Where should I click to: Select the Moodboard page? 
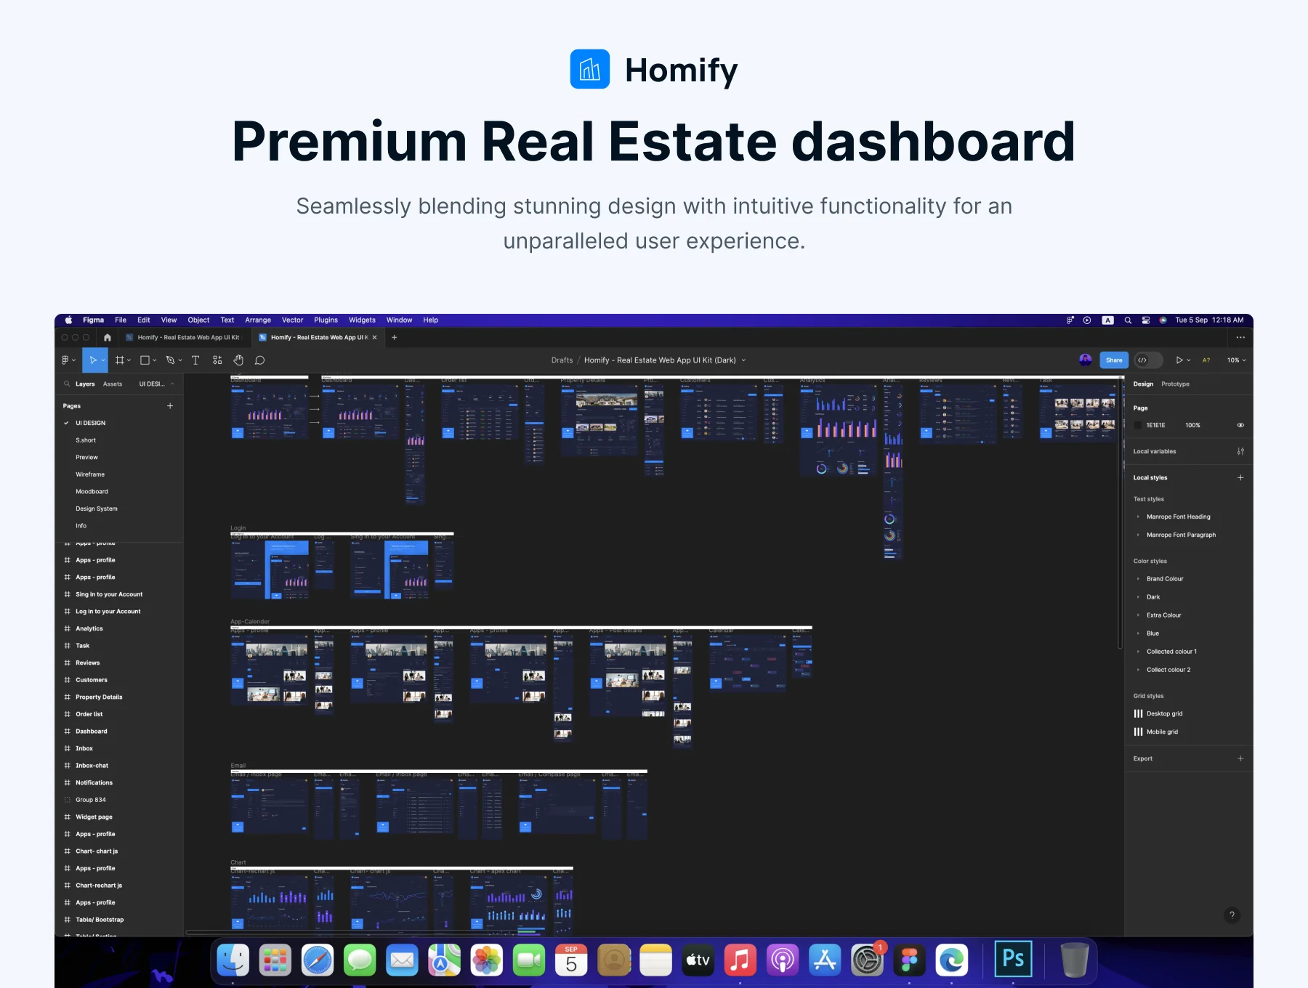[92, 491]
